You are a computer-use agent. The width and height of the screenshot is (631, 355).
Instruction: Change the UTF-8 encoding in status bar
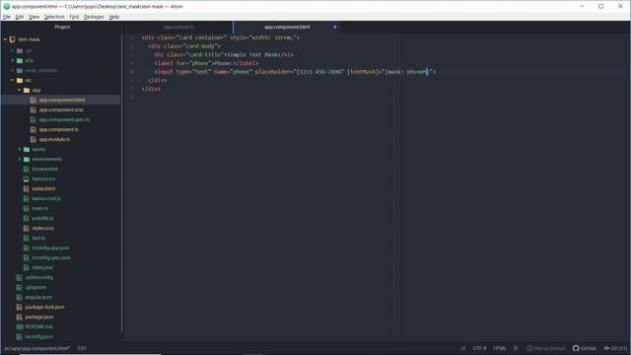[x=479, y=348]
